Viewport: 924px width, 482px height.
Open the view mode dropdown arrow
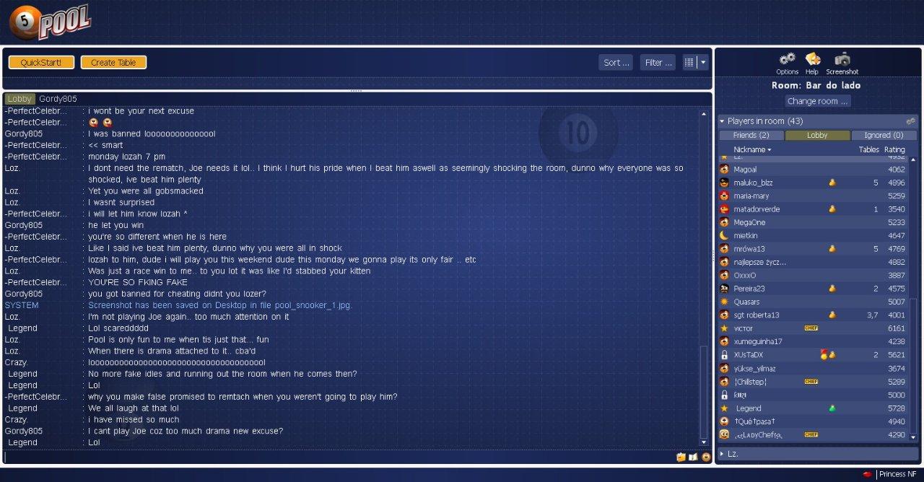click(x=702, y=63)
